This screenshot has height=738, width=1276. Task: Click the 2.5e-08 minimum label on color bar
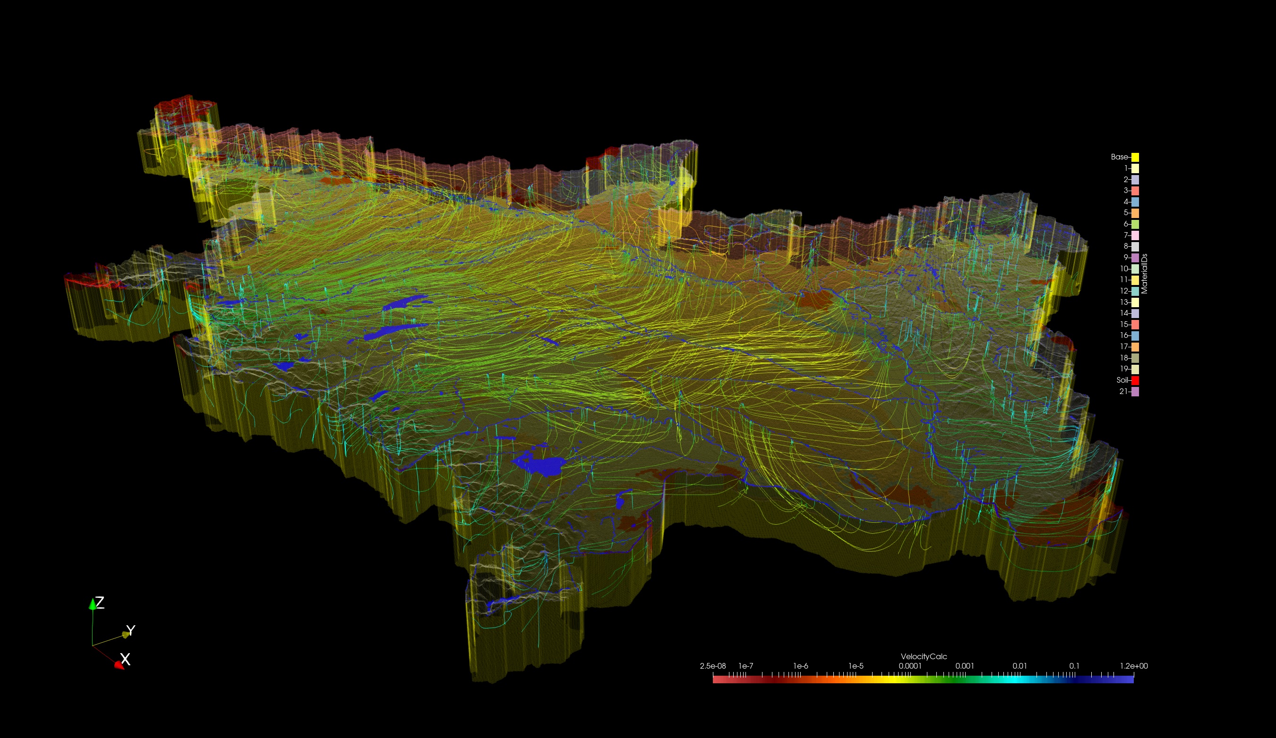pyautogui.click(x=712, y=666)
